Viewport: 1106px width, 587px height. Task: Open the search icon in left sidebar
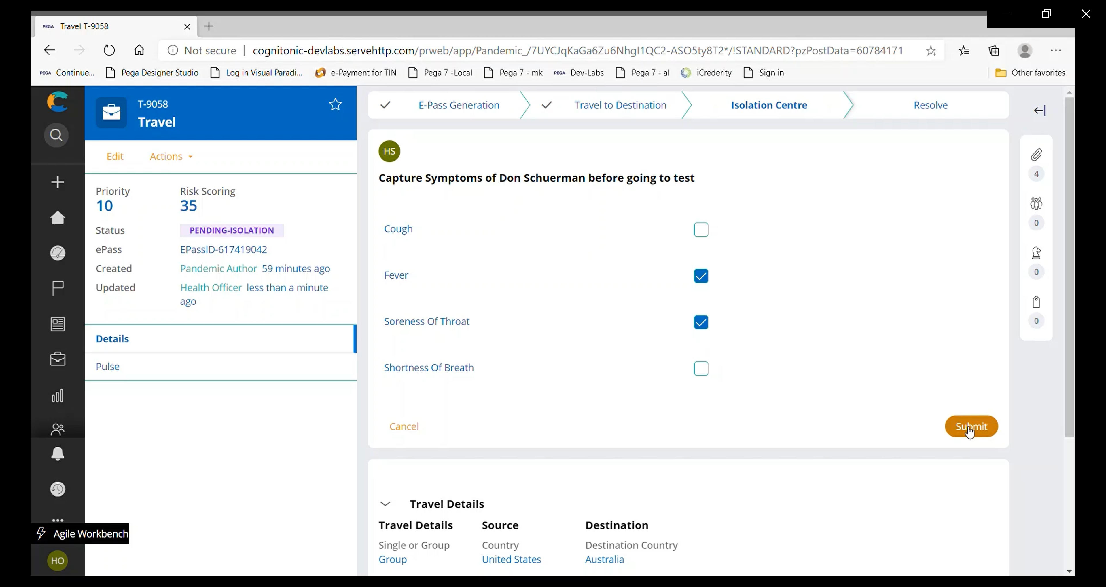point(56,136)
